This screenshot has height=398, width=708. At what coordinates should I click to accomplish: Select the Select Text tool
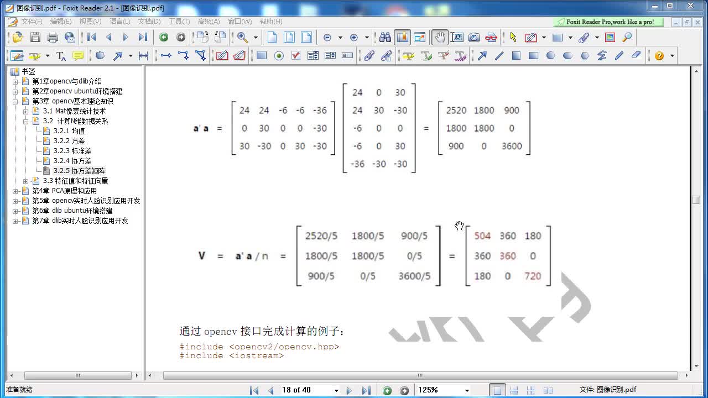point(457,37)
